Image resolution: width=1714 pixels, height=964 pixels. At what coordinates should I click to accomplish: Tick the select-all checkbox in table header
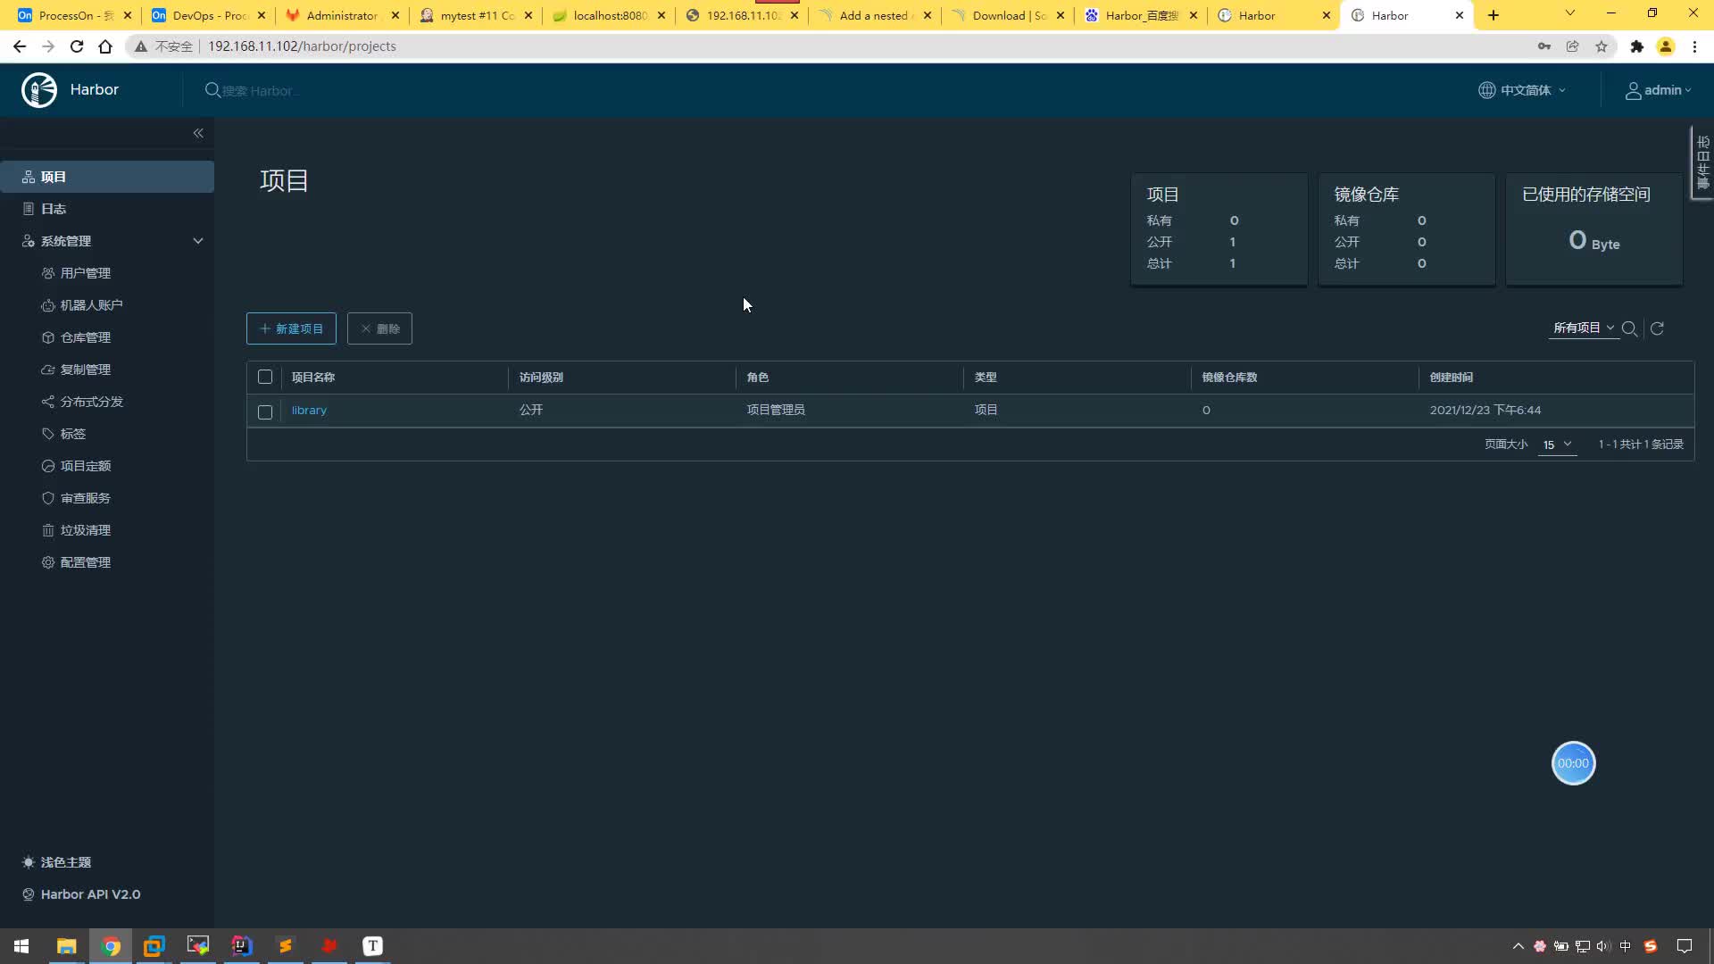tap(265, 377)
